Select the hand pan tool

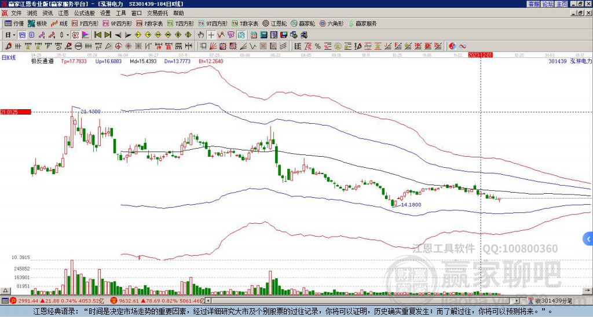point(201,35)
